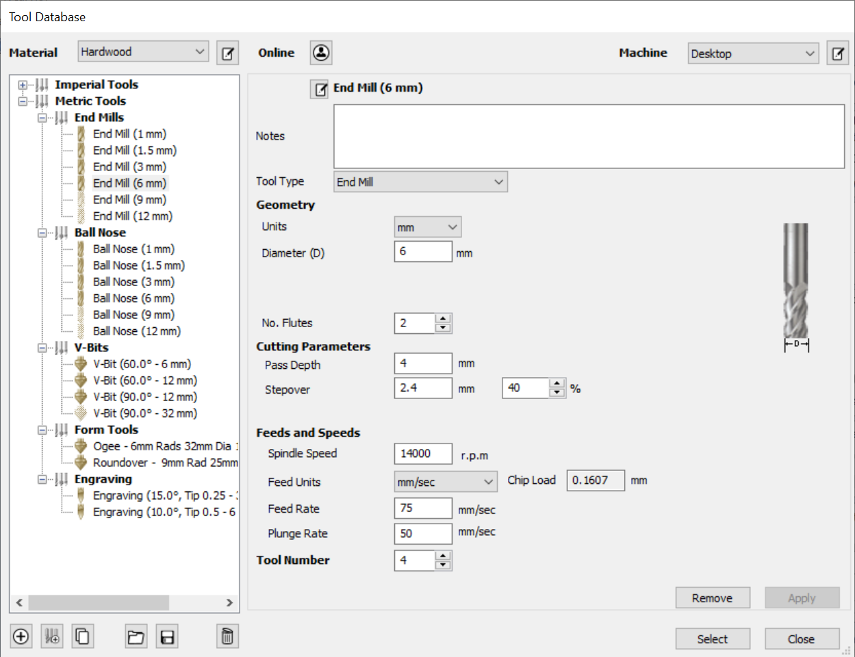Save the tool database with floppy icon
Screen dimensions: 855x657
[x=167, y=637]
